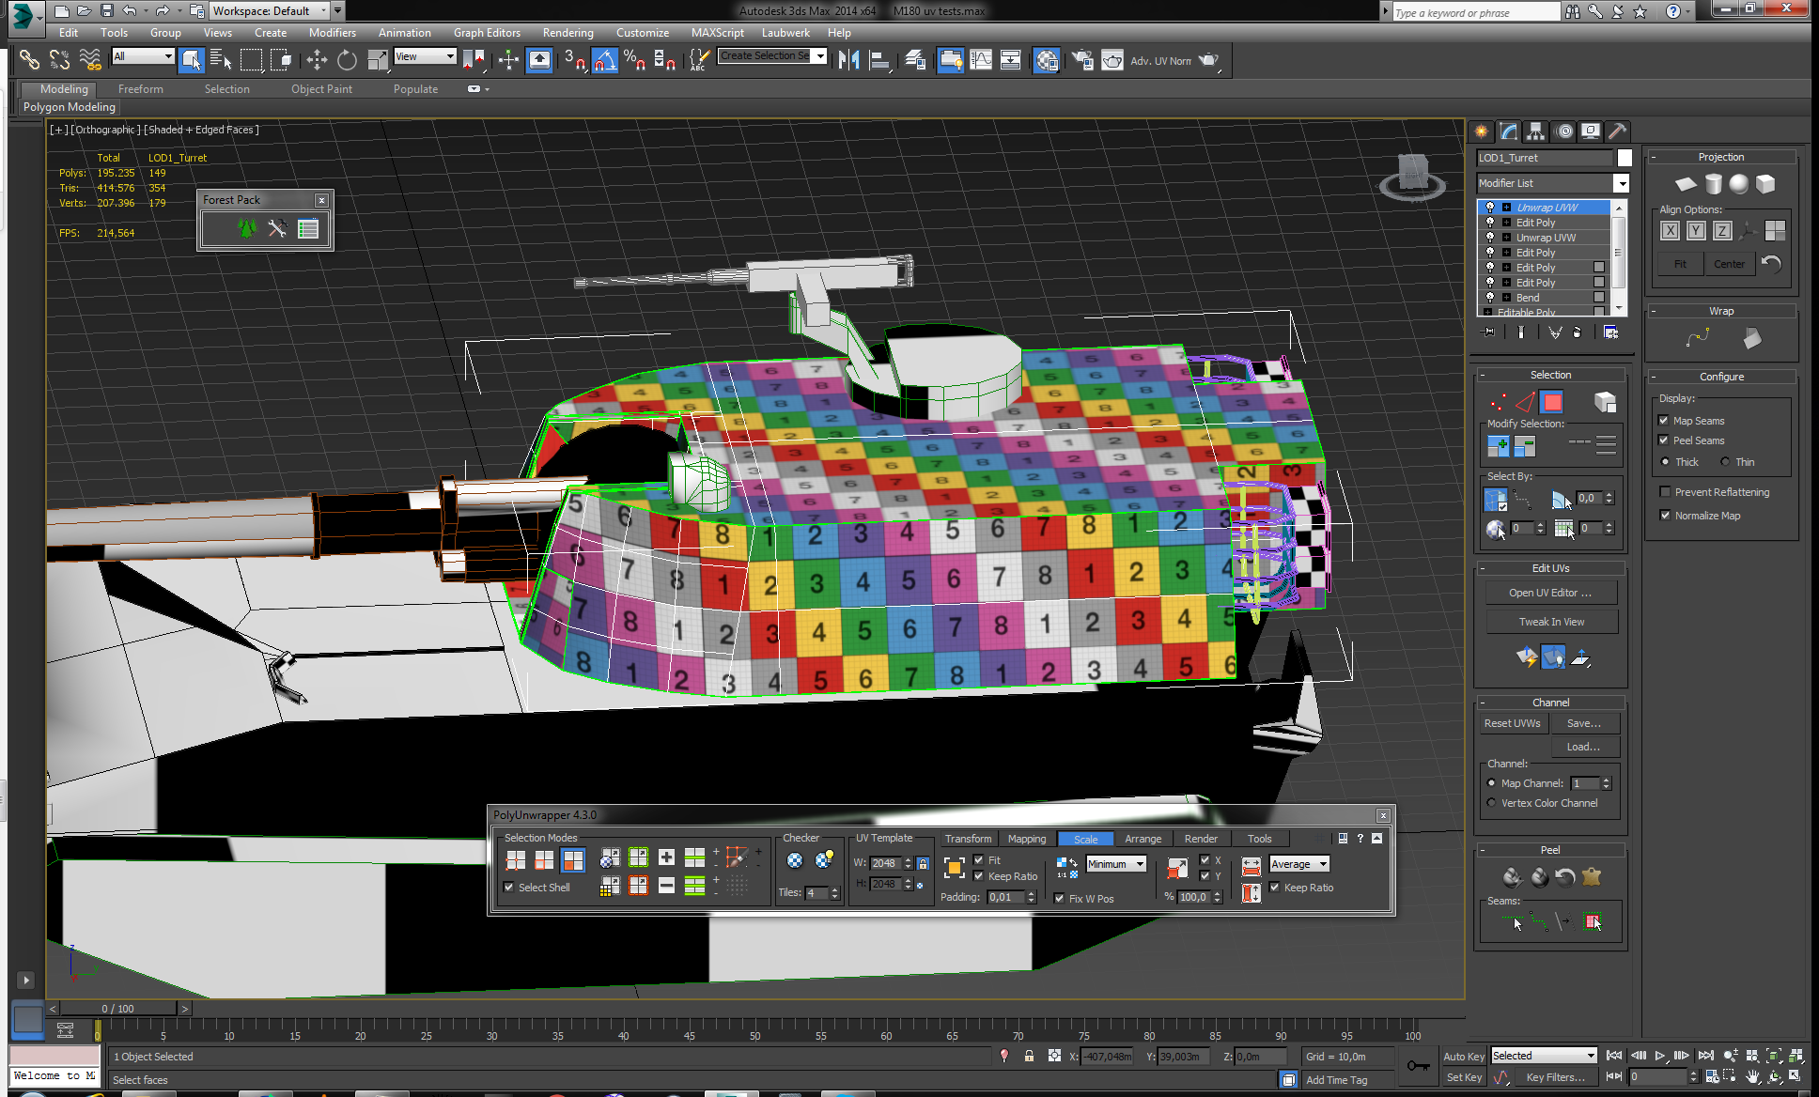The image size is (1819, 1097).
Task: Click the Reset UVWs button
Action: tap(1512, 723)
